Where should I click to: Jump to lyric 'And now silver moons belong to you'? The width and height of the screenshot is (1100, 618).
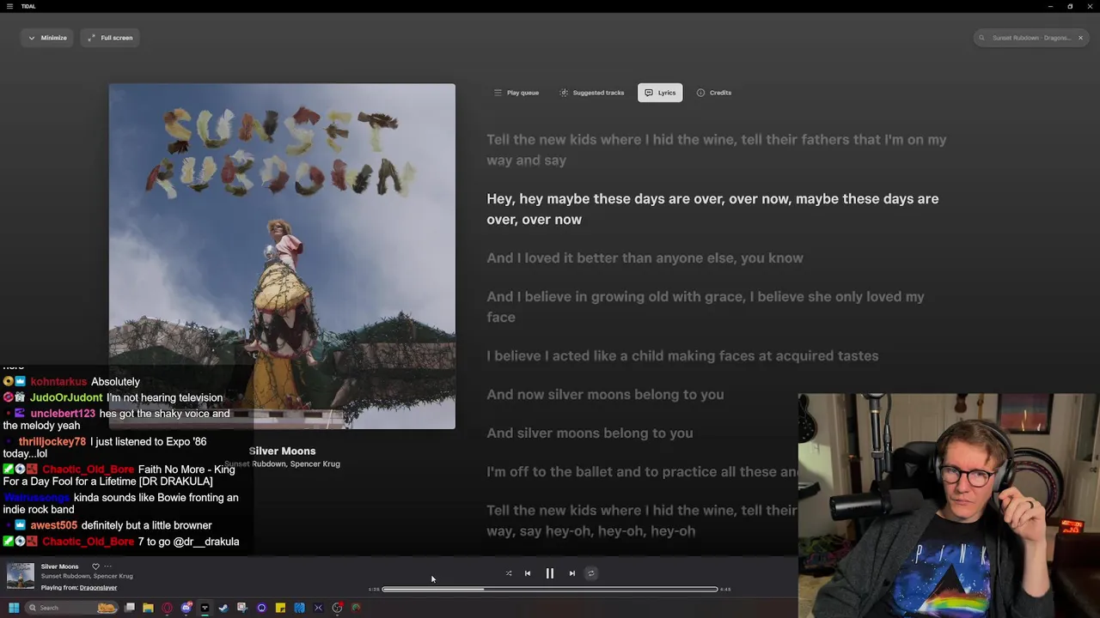pos(605,395)
